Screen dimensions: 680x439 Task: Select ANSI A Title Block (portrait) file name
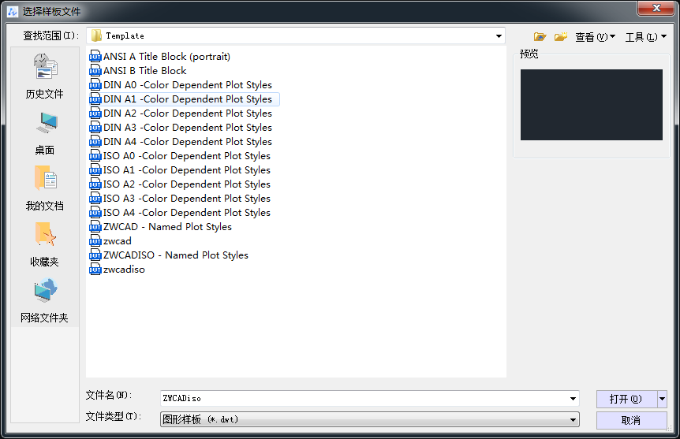167,56
